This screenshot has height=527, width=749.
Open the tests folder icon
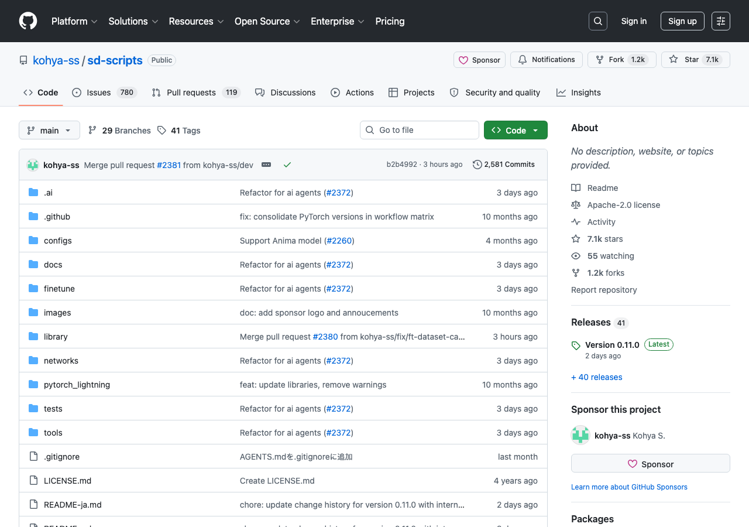coord(33,409)
